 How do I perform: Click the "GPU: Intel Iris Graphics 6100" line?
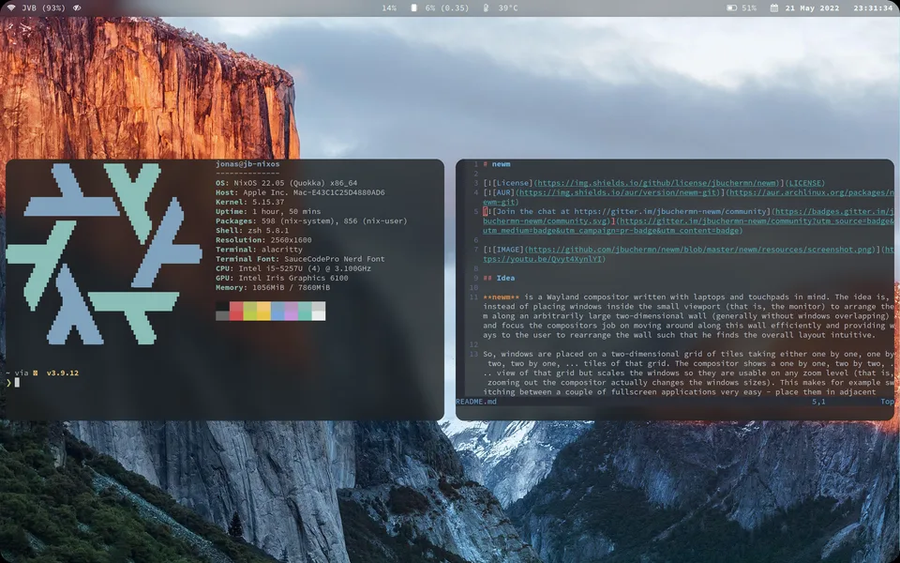pos(282,278)
